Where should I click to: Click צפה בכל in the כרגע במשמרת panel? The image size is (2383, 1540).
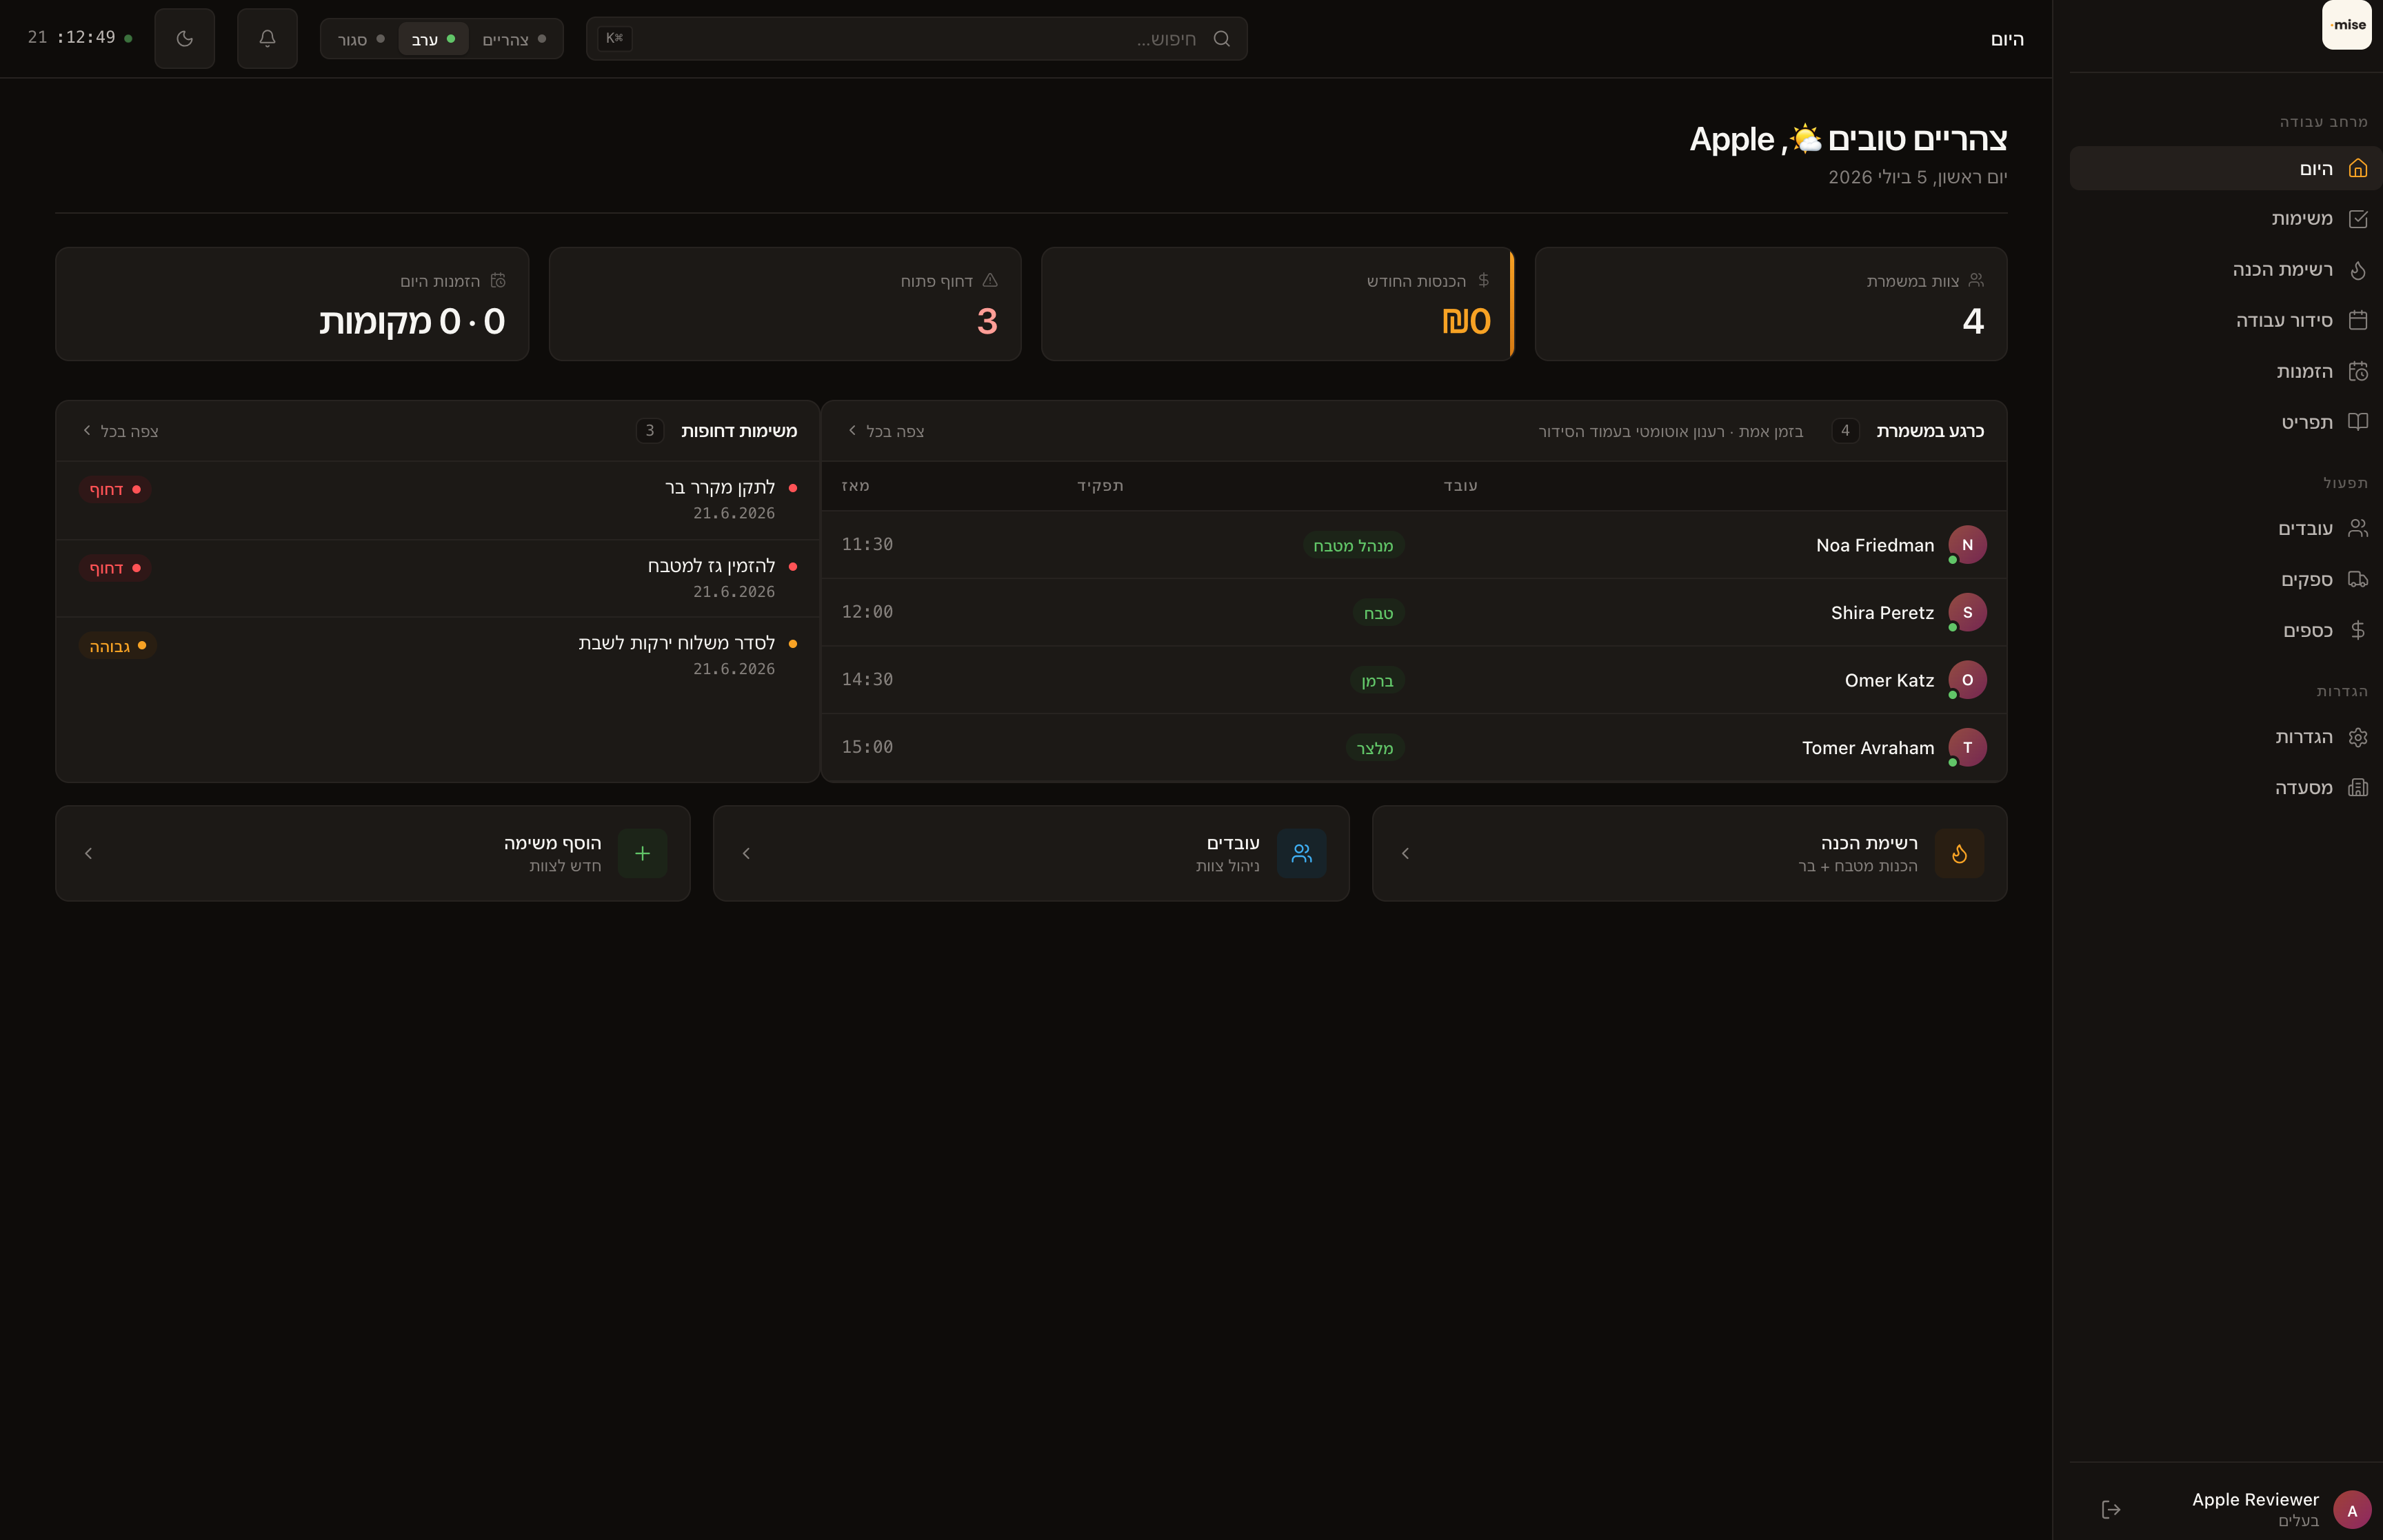tap(886, 431)
